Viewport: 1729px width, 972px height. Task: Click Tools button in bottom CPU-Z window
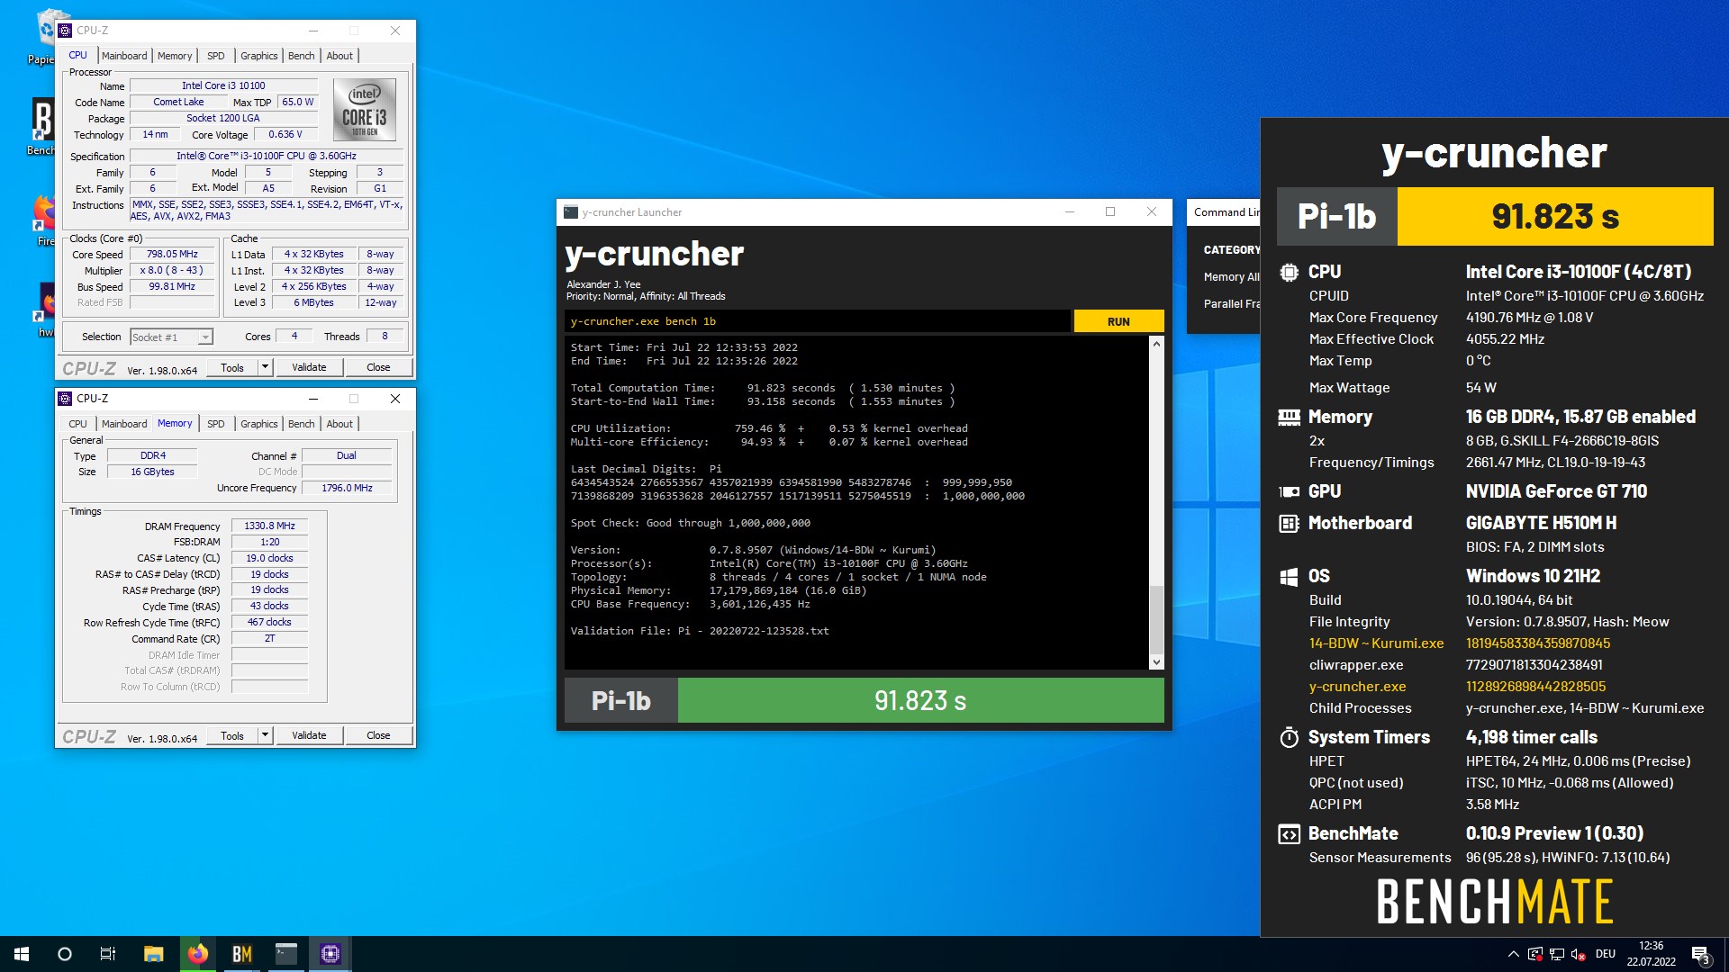click(x=232, y=735)
